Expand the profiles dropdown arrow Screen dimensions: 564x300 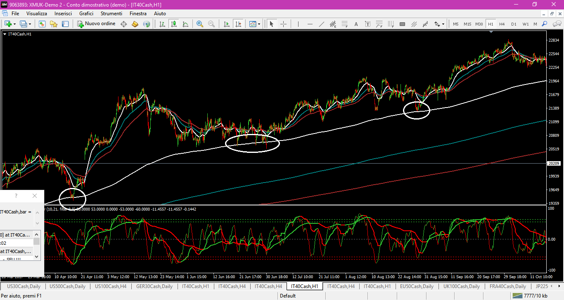click(x=30, y=24)
